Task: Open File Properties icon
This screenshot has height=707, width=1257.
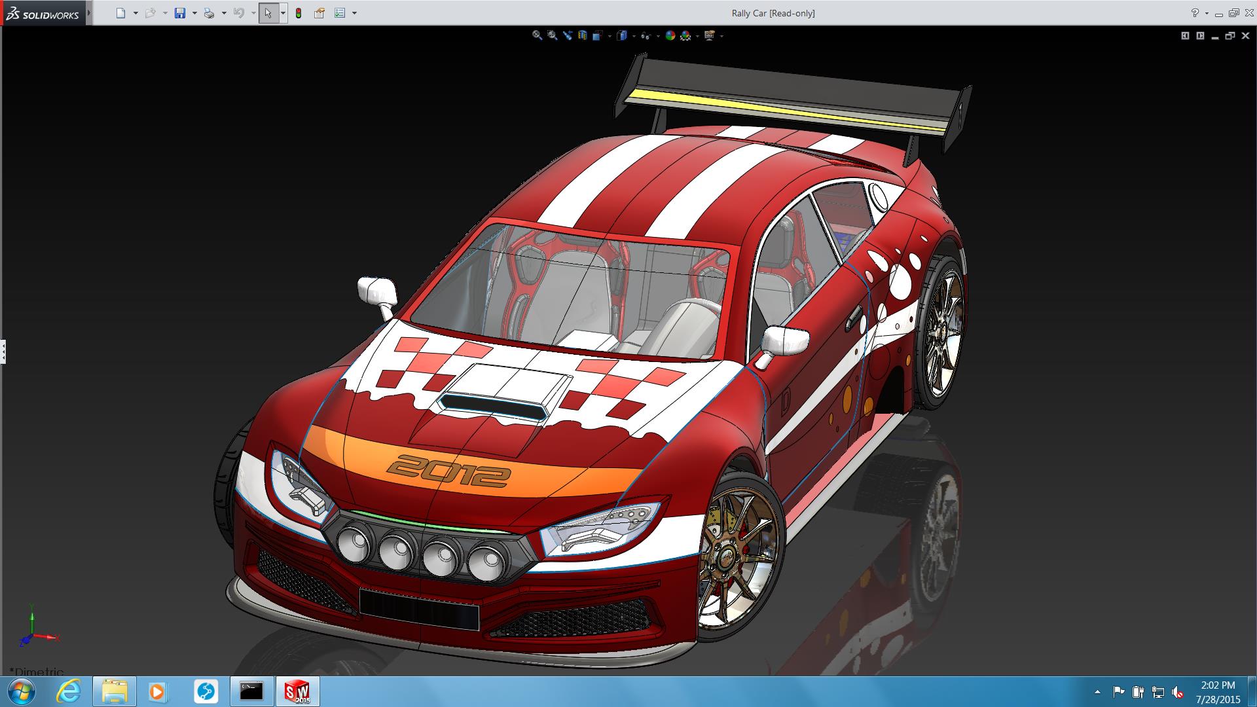Action: point(319,13)
